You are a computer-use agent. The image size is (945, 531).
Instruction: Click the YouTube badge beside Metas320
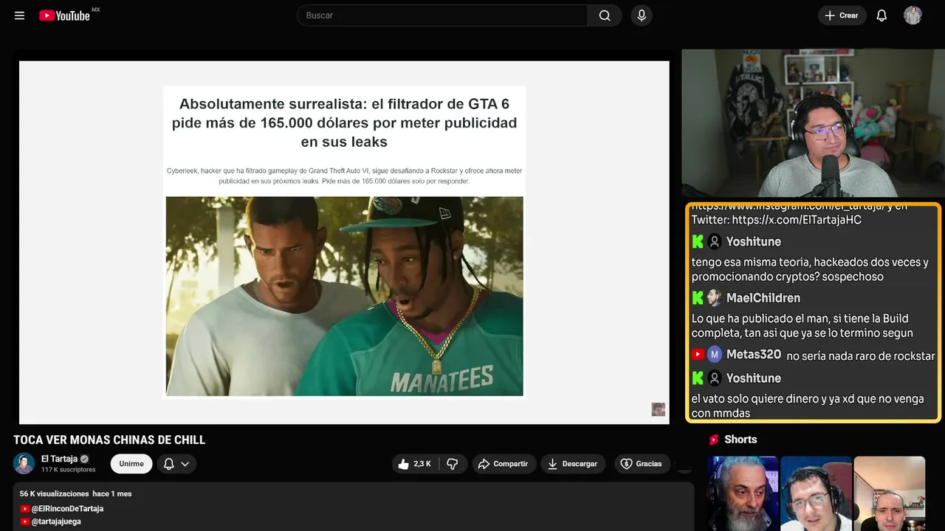[x=698, y=355]
